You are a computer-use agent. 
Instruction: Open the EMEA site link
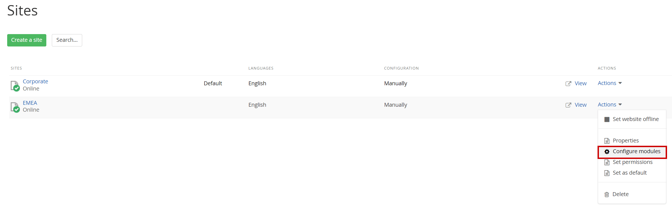pos(30,103)
